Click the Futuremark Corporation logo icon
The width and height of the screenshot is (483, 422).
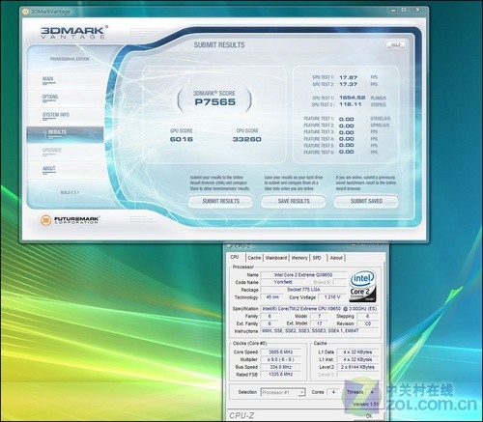click(x=45, y=220)
